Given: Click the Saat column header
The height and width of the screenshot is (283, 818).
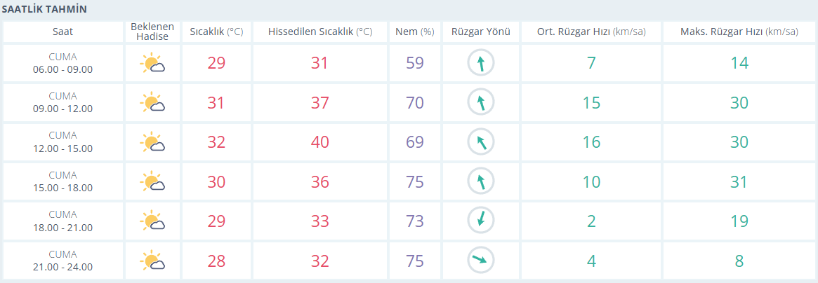Looking at the screenshot, I should pos(62,32).
